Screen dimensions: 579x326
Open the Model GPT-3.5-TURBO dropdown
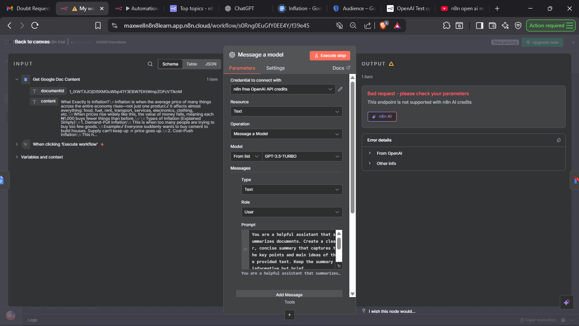(302, 156)
